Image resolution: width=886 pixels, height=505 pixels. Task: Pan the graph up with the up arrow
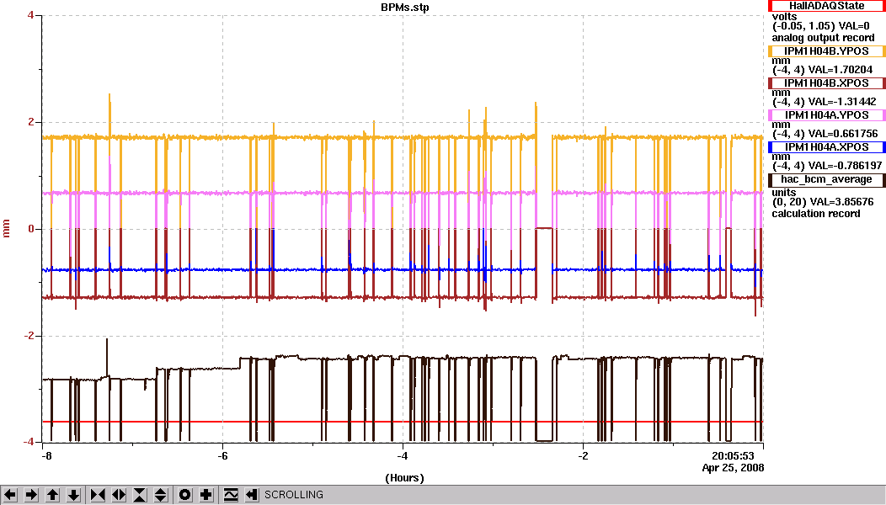tap(52, 495)
